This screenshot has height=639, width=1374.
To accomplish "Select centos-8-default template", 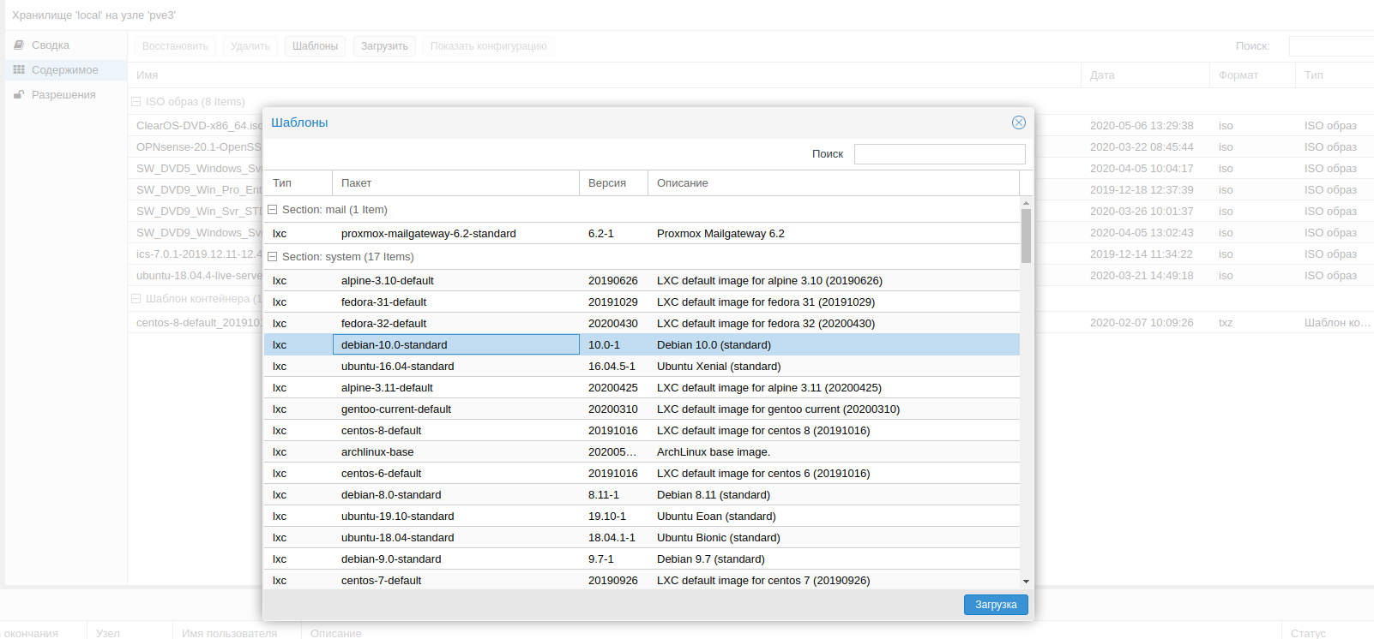I will 642,431.
